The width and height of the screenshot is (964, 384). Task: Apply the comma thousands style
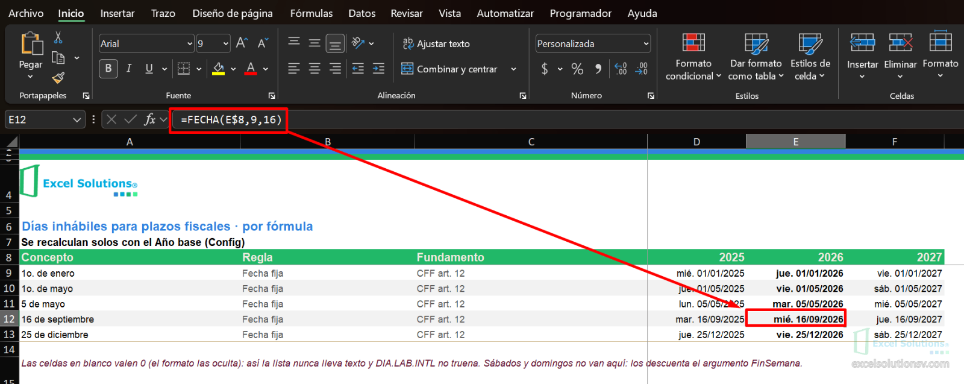pyautogui.click(x=598, y=69)
